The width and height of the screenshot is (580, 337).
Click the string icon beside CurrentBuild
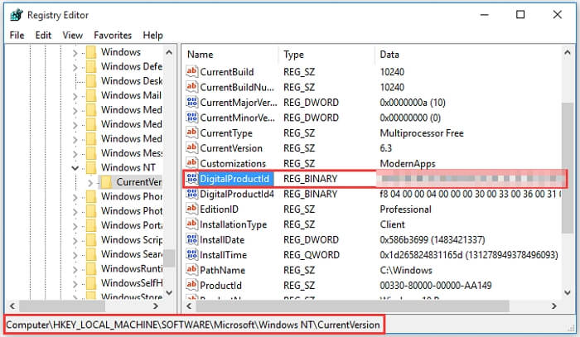(192, 72)
